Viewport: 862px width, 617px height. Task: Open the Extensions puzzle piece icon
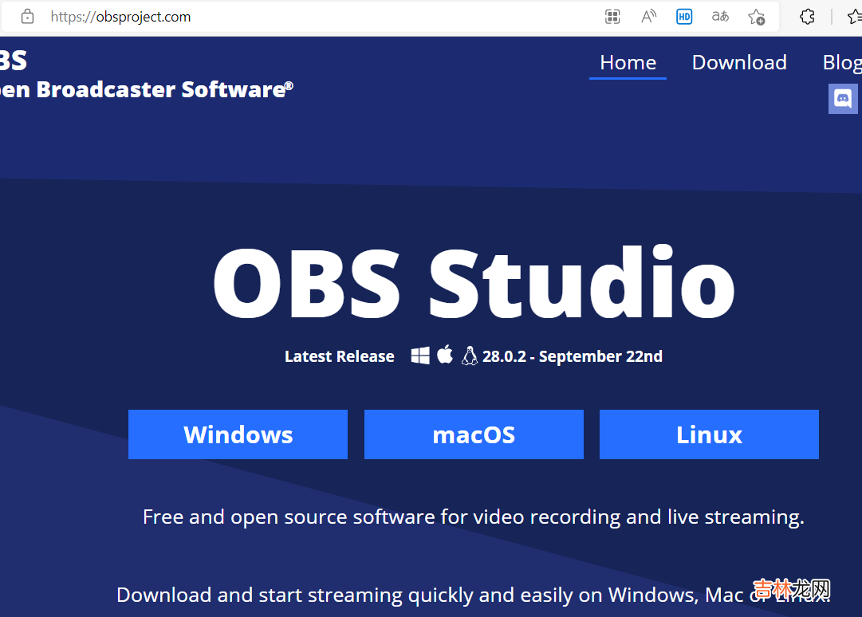coord(807,17)
